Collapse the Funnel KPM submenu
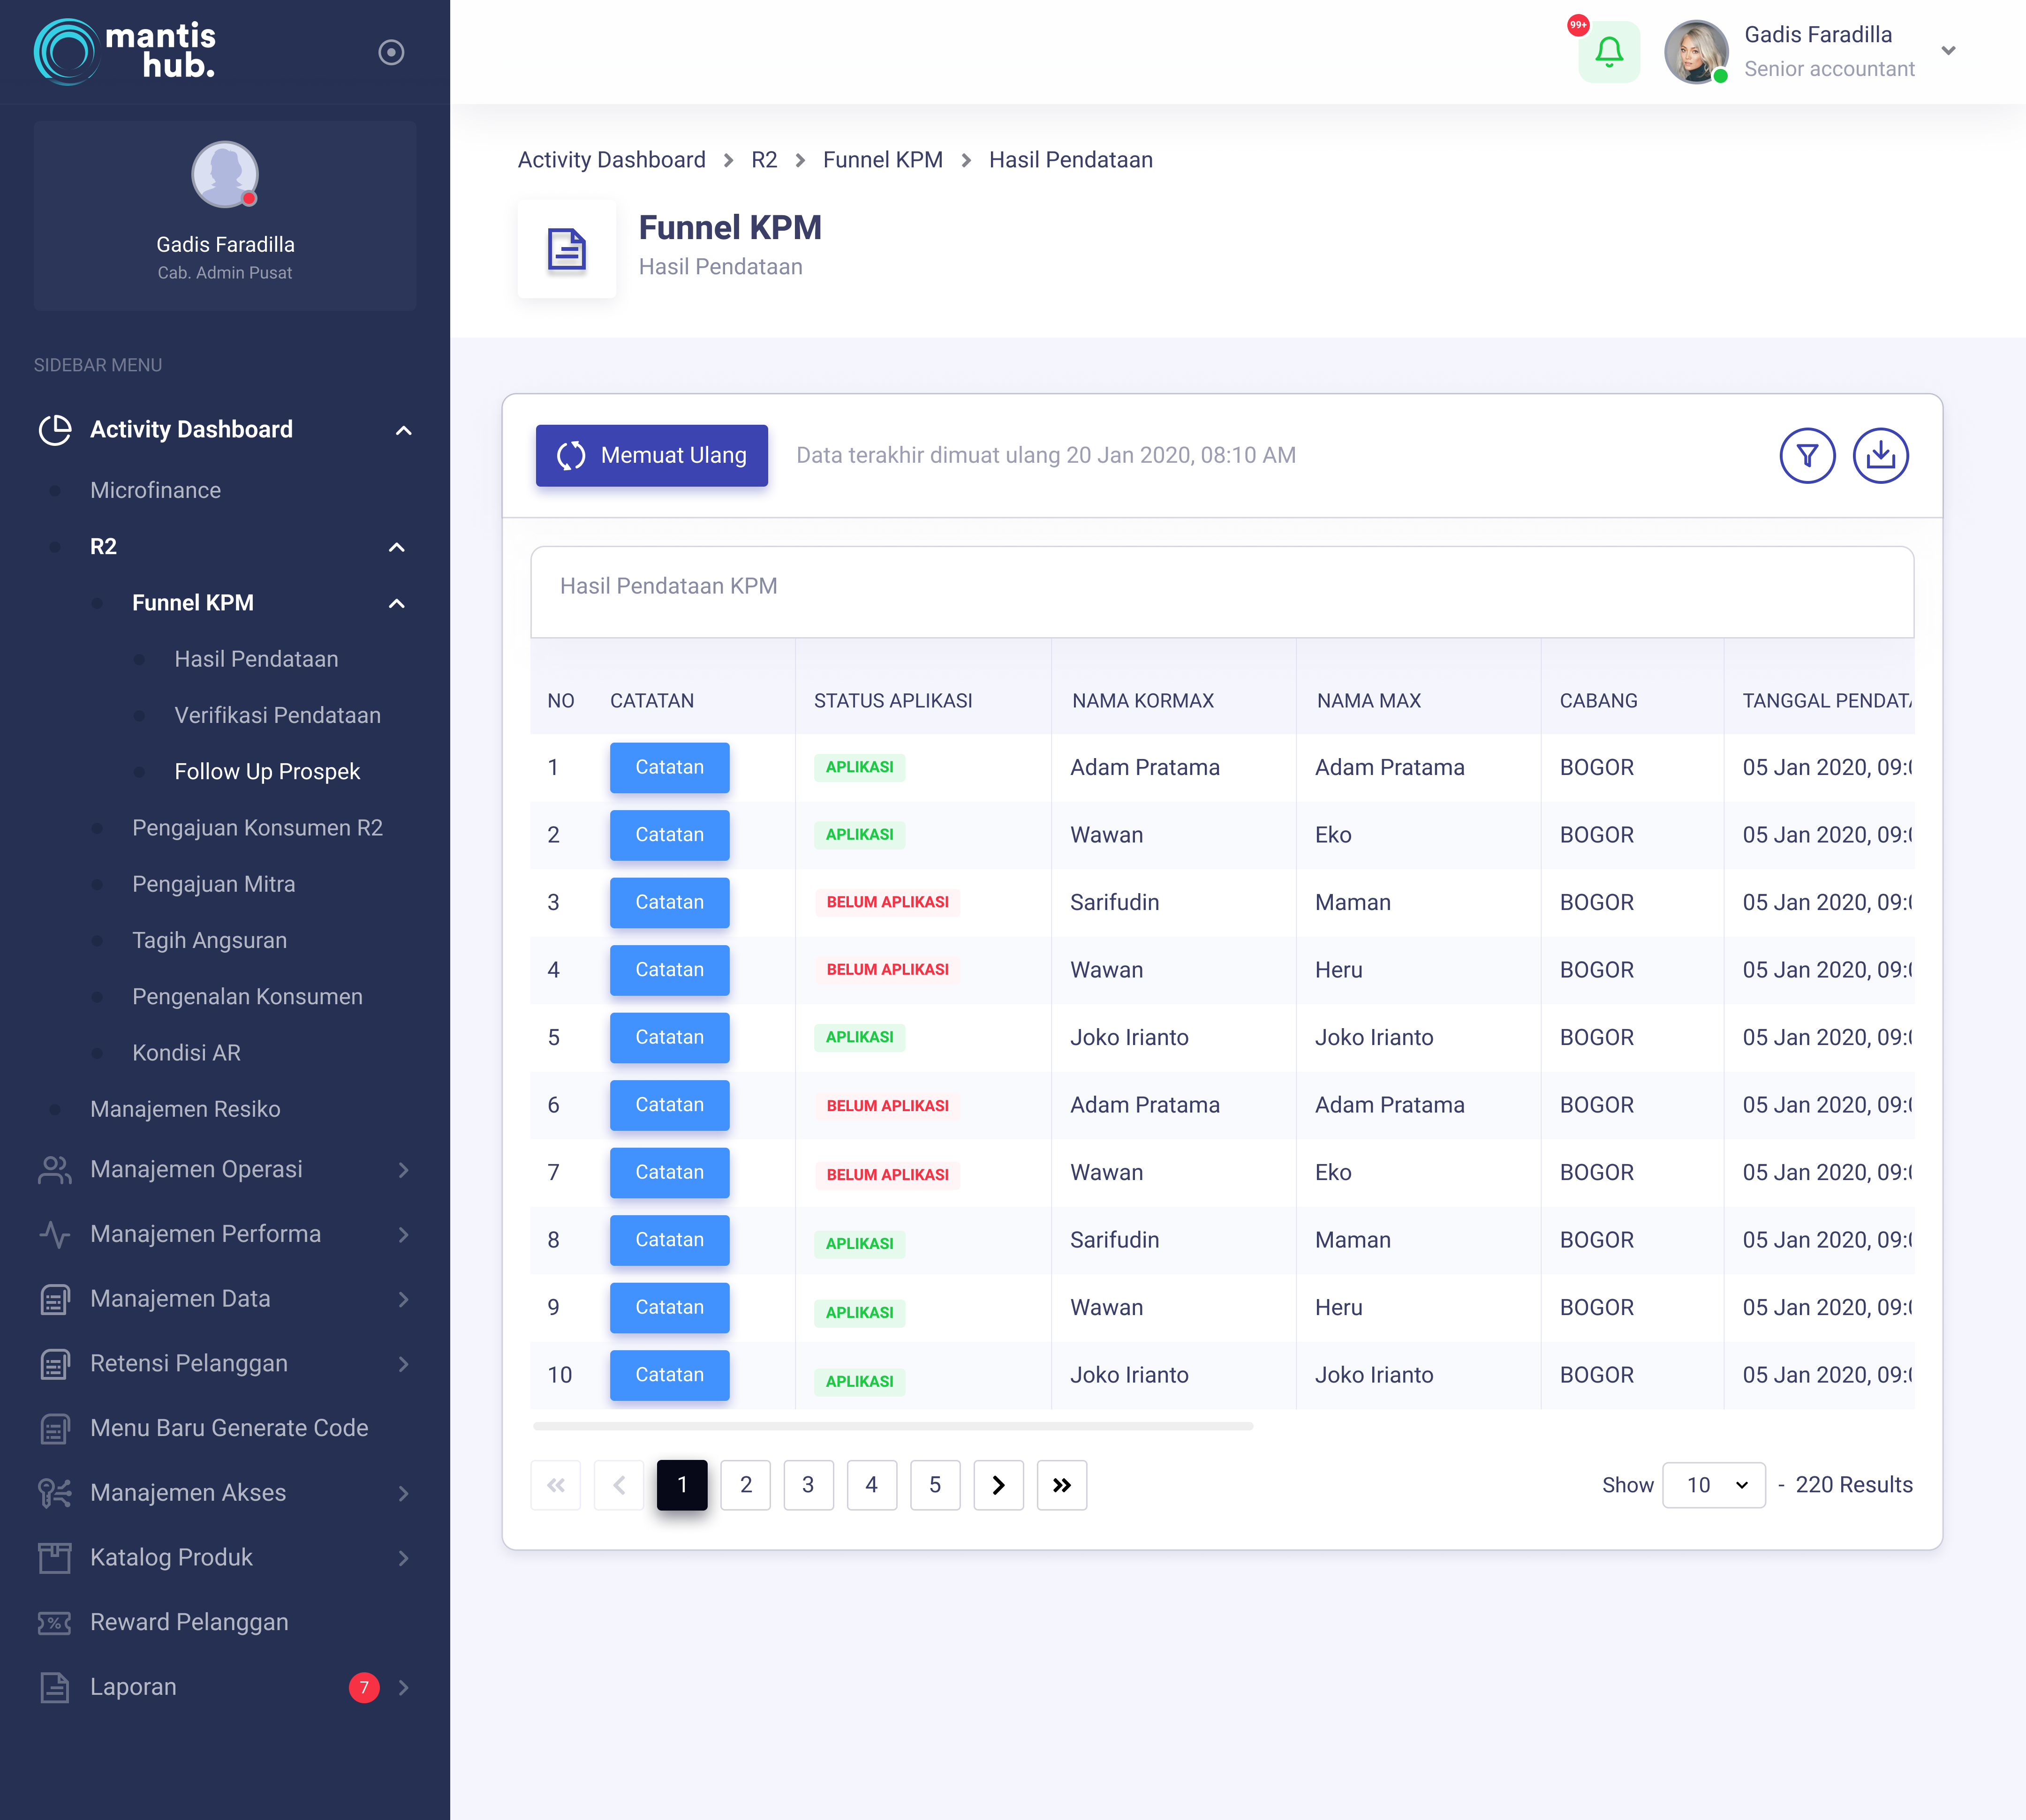Screen dimensions: 2026x1820 [397, 603]
